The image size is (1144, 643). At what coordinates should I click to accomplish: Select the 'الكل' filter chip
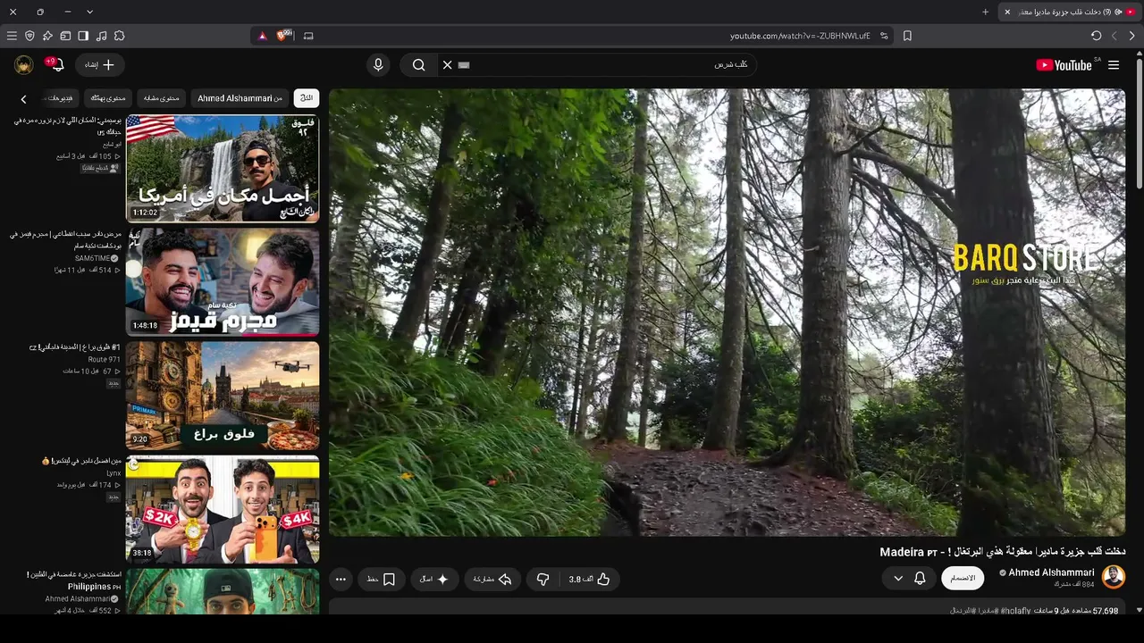pyautogui.click(x=307, y=98)
